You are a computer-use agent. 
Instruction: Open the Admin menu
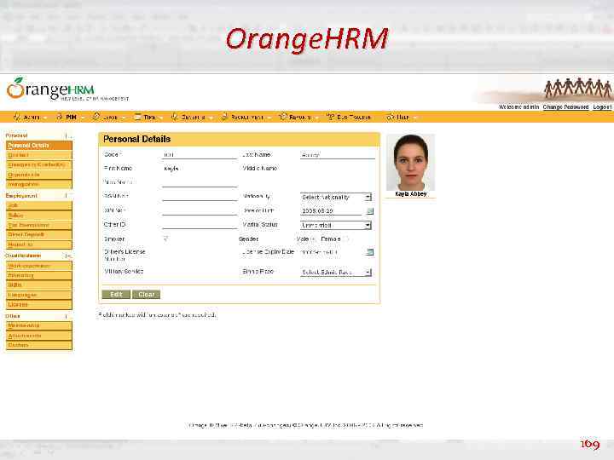[x=30, y=117]
